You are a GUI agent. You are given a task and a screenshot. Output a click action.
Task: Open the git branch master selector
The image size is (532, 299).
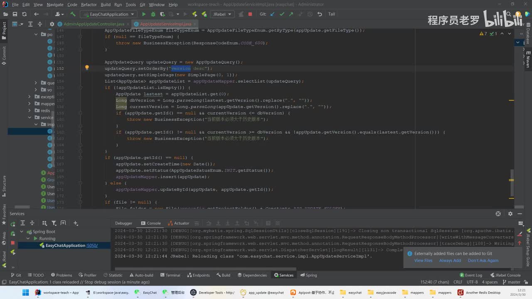tap(511, 282)
